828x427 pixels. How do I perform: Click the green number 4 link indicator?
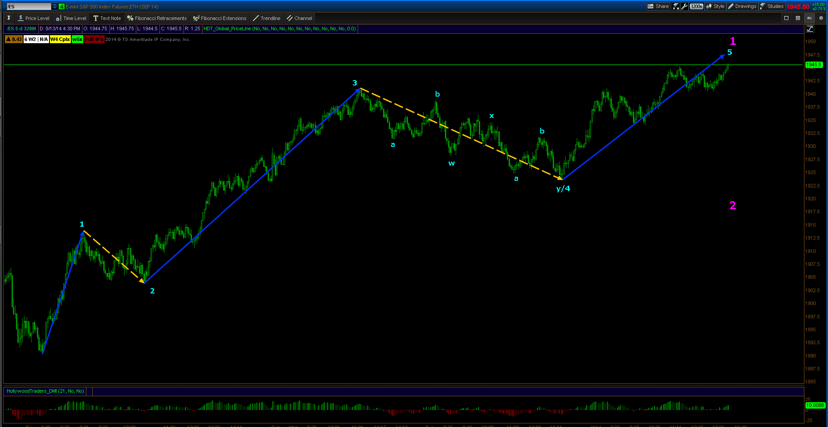61,7
